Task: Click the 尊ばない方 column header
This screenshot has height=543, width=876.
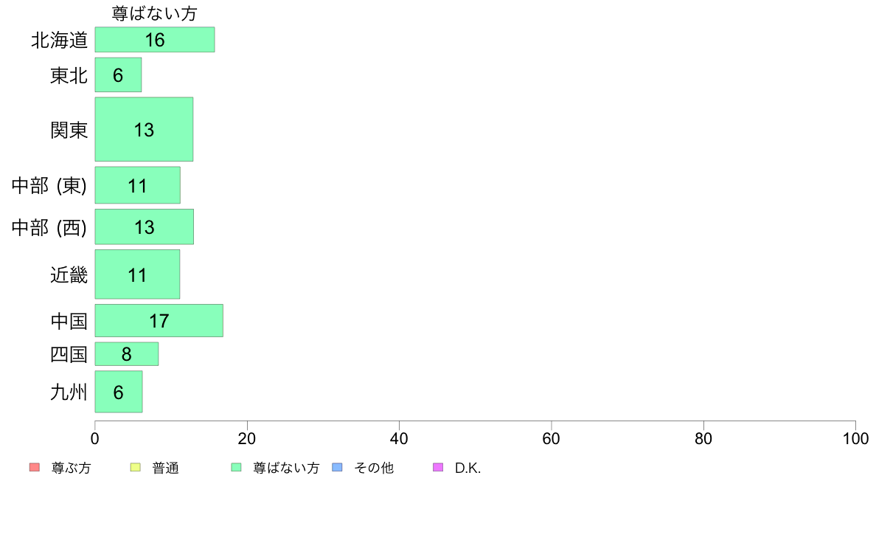Action: (155, 13)
